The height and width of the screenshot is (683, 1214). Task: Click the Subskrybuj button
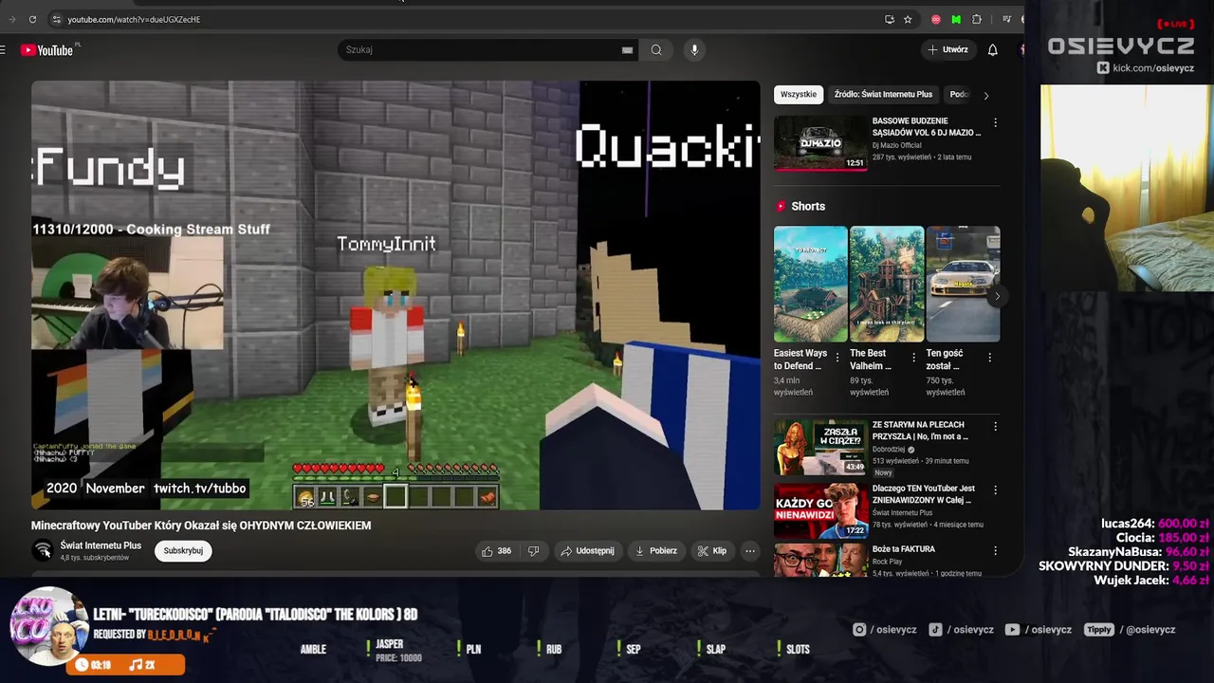(183, 551)
